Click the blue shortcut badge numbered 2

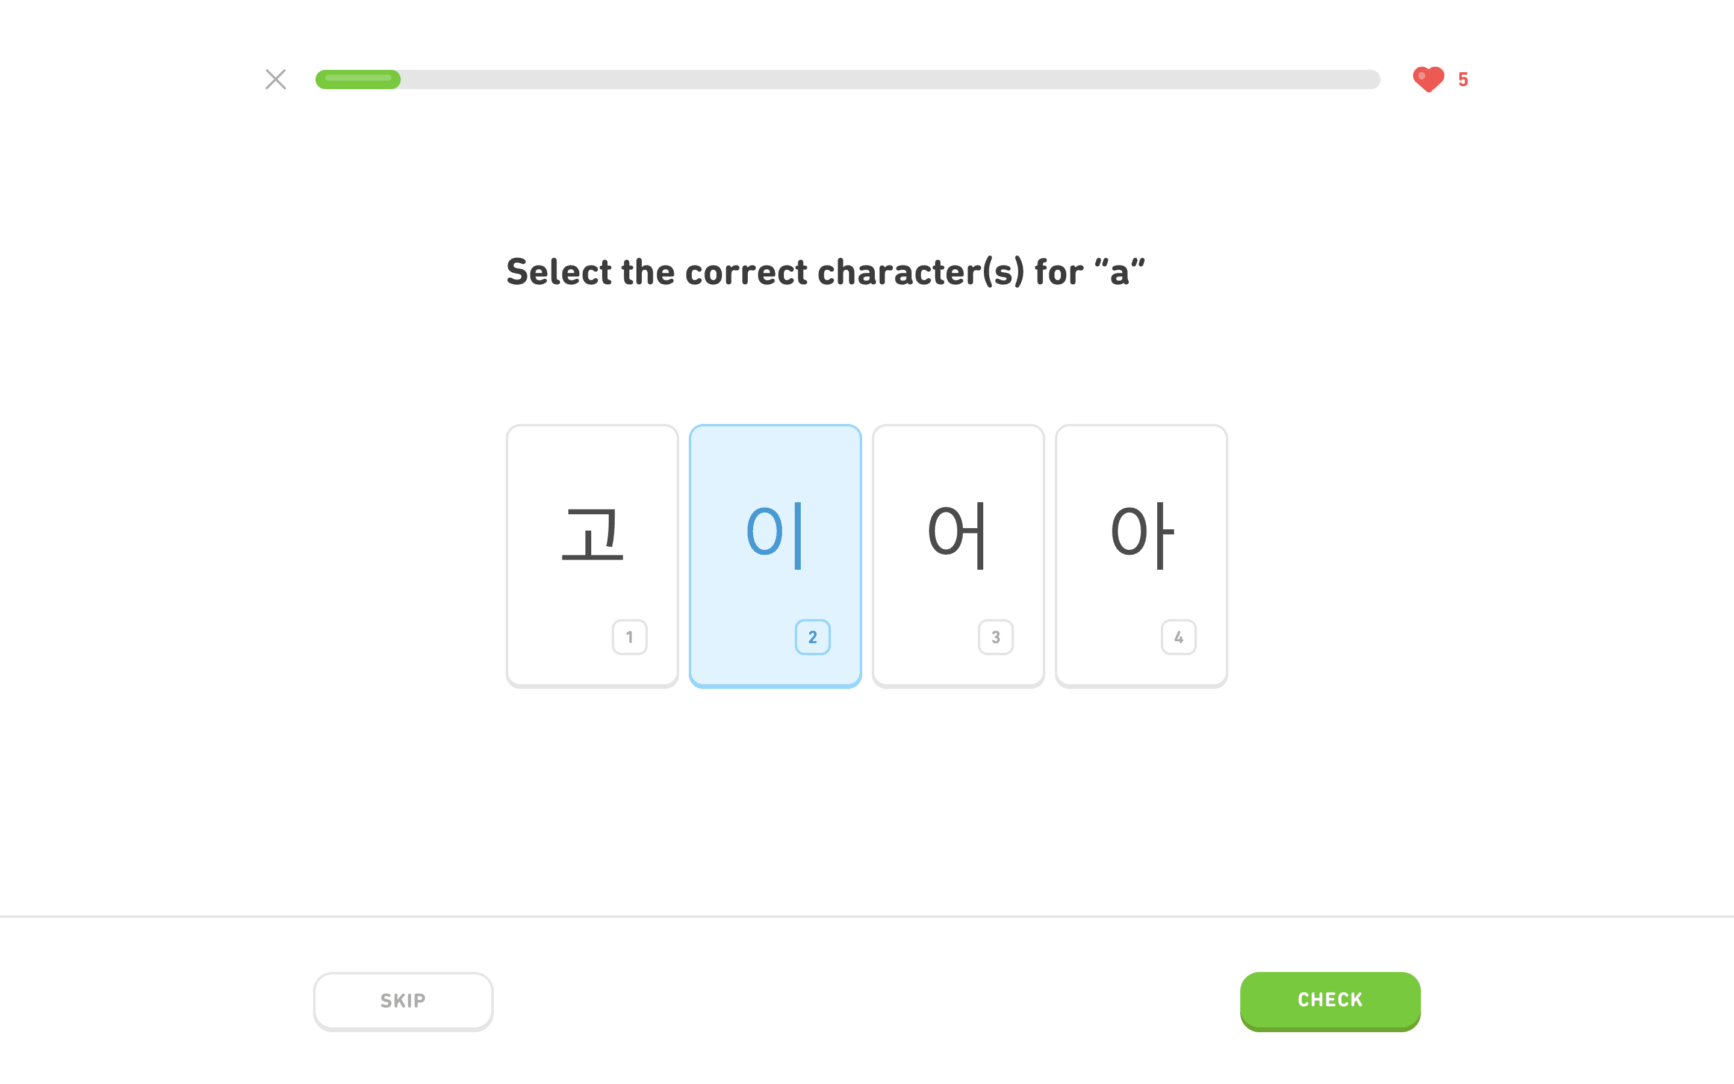[x=813, y=637]
